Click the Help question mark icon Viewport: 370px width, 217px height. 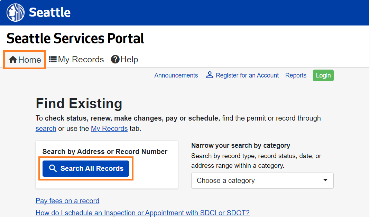[115, 59]
